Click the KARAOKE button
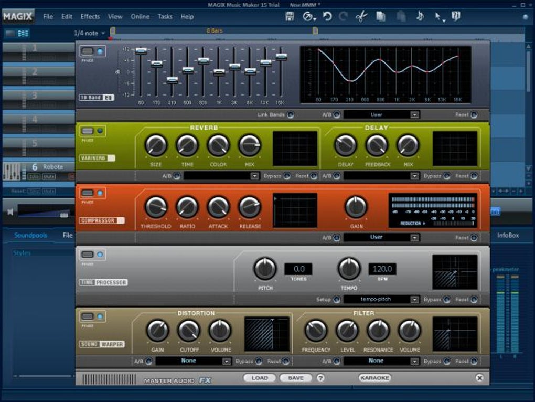This screenshot has height=402, width=535. pyautogui.click(x=374, y=378)
